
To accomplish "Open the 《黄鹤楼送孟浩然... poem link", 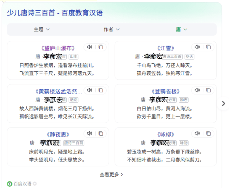I will pyautogui.click(x=59, y=92).
